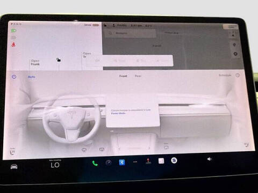Open the white square app icon in the dock
This screenshot has height=193, width=258.
161,161
